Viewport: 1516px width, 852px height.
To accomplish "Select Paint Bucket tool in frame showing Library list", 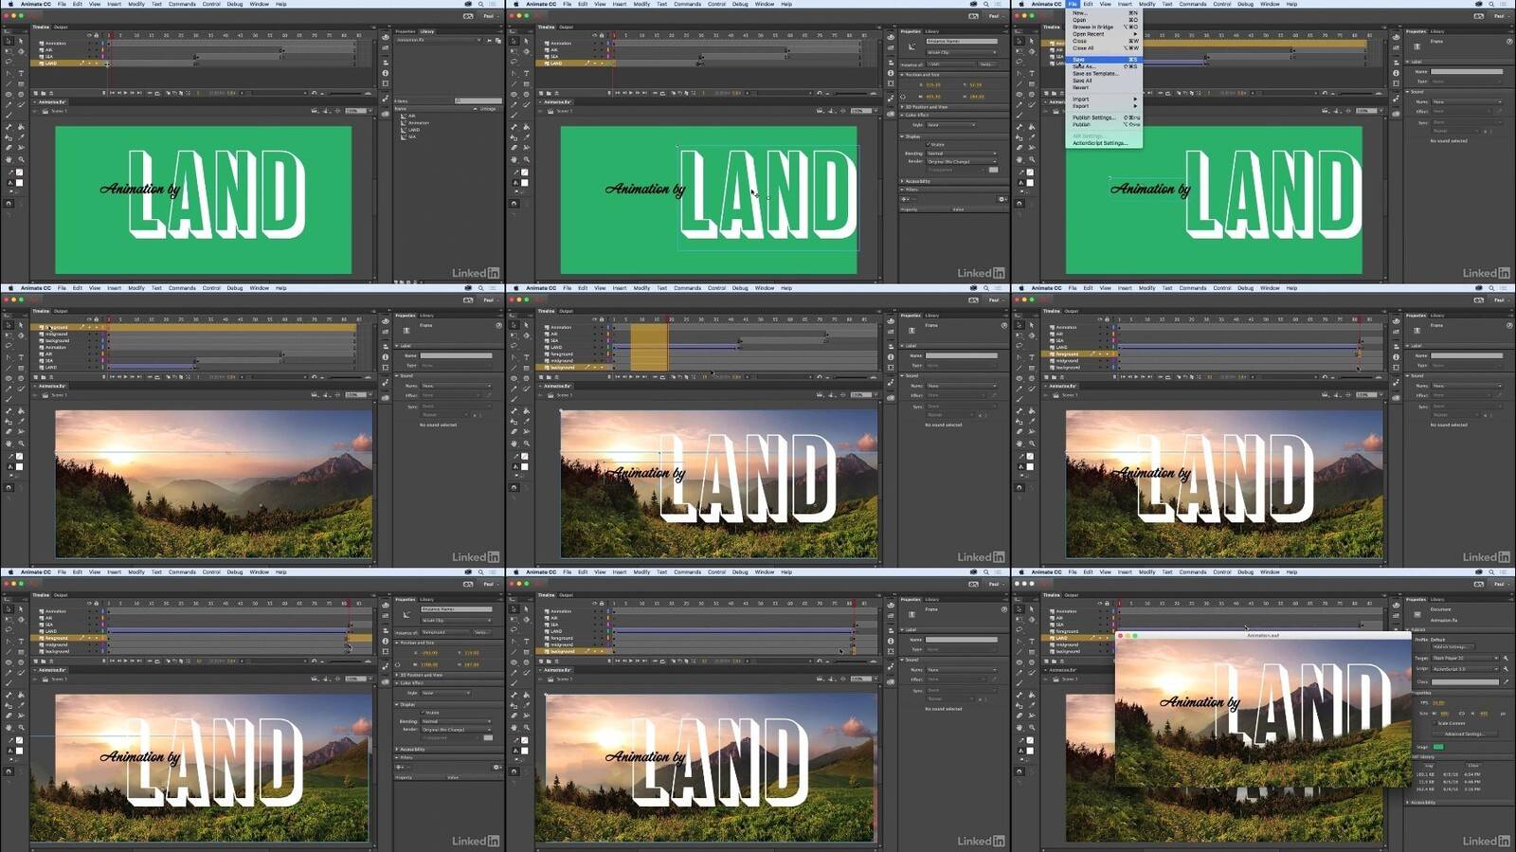I will [21, 127].
